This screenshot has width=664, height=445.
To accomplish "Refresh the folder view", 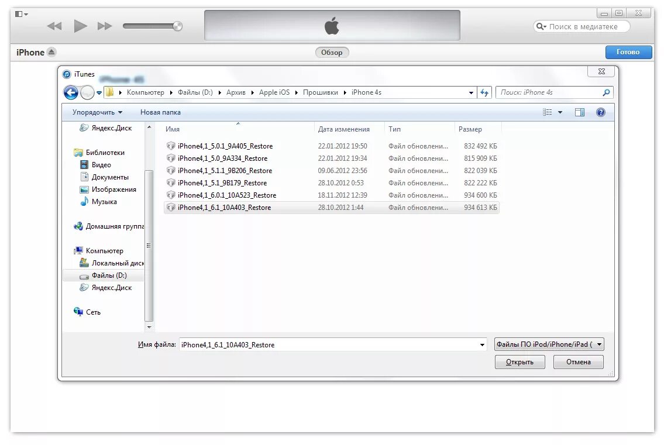I will click(484, 92).
